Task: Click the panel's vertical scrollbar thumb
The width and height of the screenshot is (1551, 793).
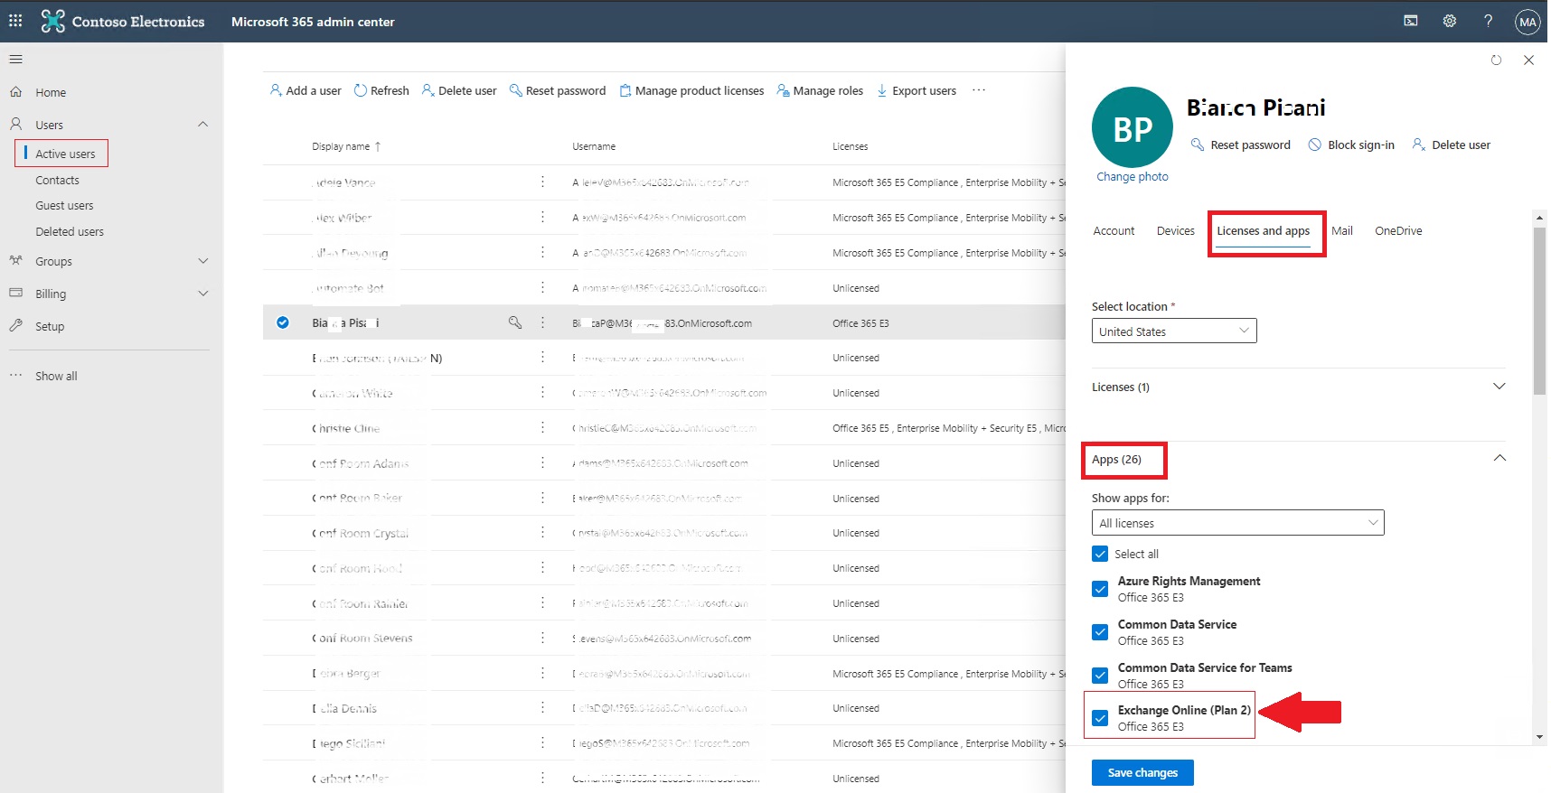Action: (1540, 310)
